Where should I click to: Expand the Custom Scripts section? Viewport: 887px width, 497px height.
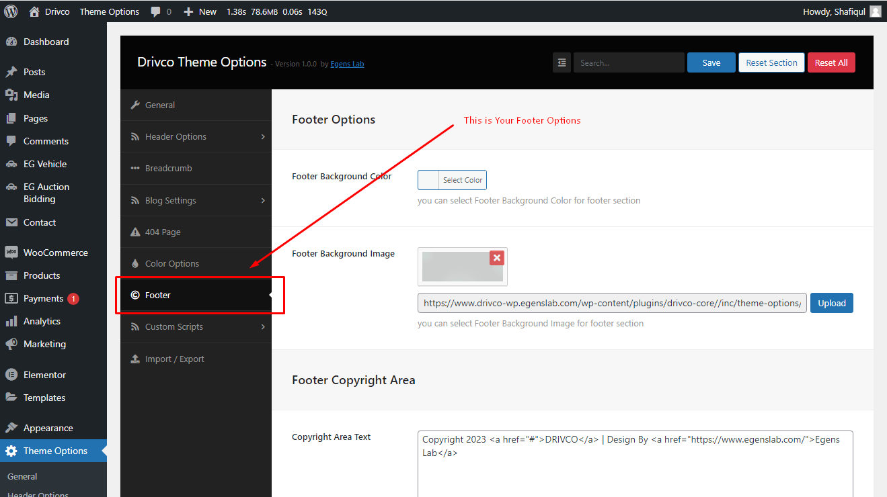point(196,326)
